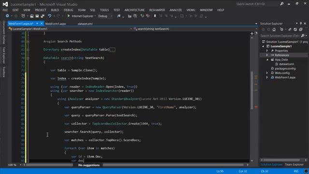Click the Save All toolbar icon
The image size is (309, 174).
click(x=42, y=16)
